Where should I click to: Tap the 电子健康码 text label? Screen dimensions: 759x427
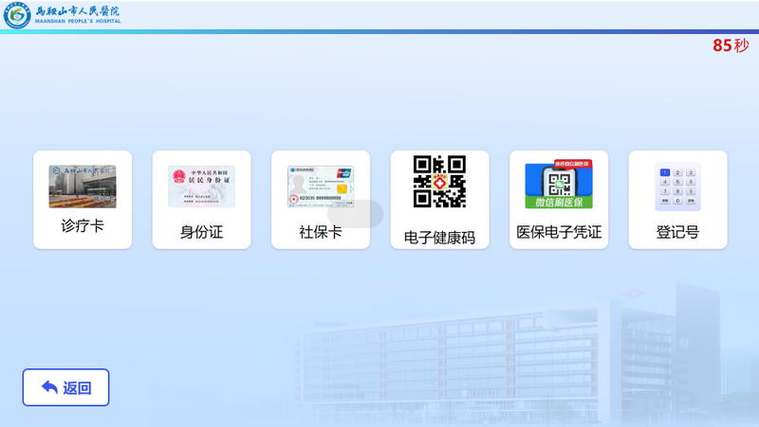(x=439, y=238)
